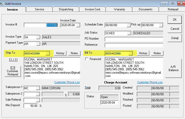Expand the Sale Referral lookup
The width and height of the screenshot is (185, 119).
pos(38,100)
